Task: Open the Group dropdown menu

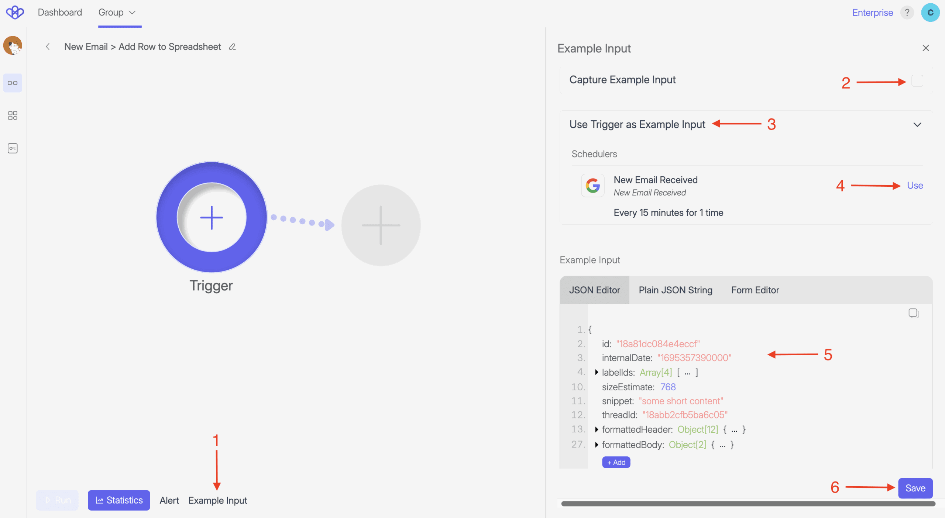Action: coord(117,13)
